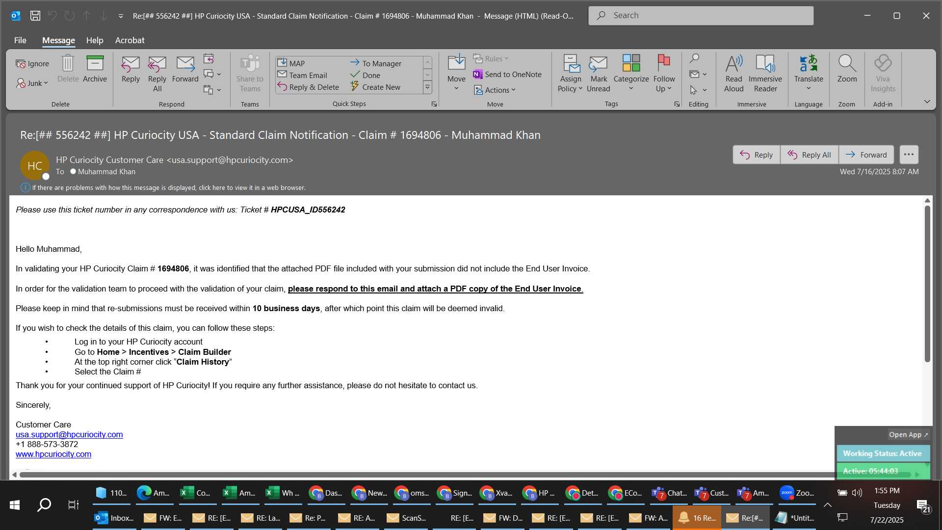
Task: Open Windows Start menu
Action: pyautogui.click(x=15, y=504)
